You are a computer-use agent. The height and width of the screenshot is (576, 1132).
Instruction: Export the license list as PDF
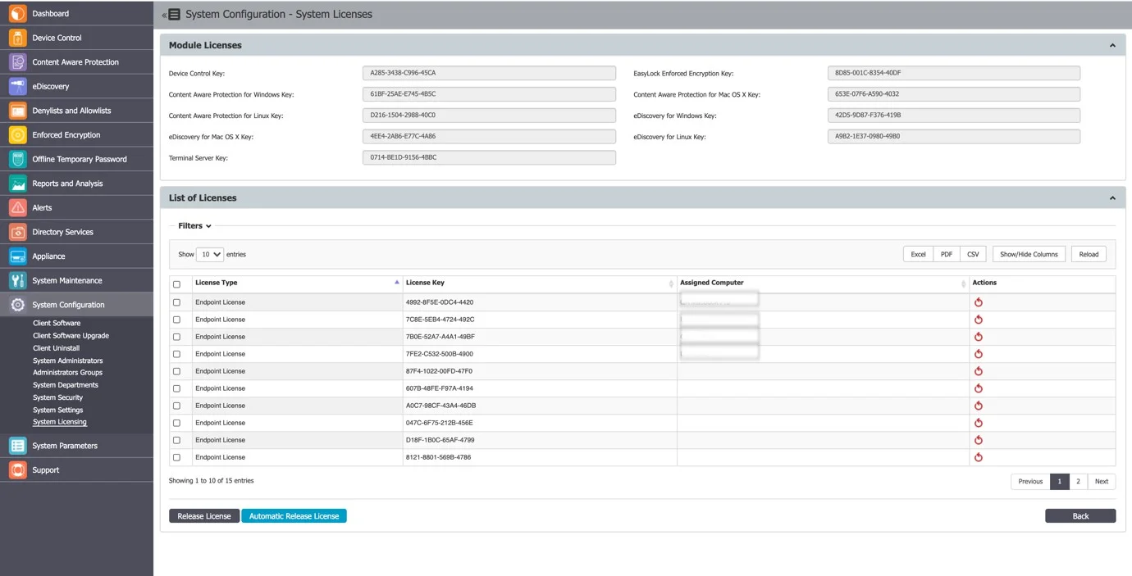pos(946,254)
